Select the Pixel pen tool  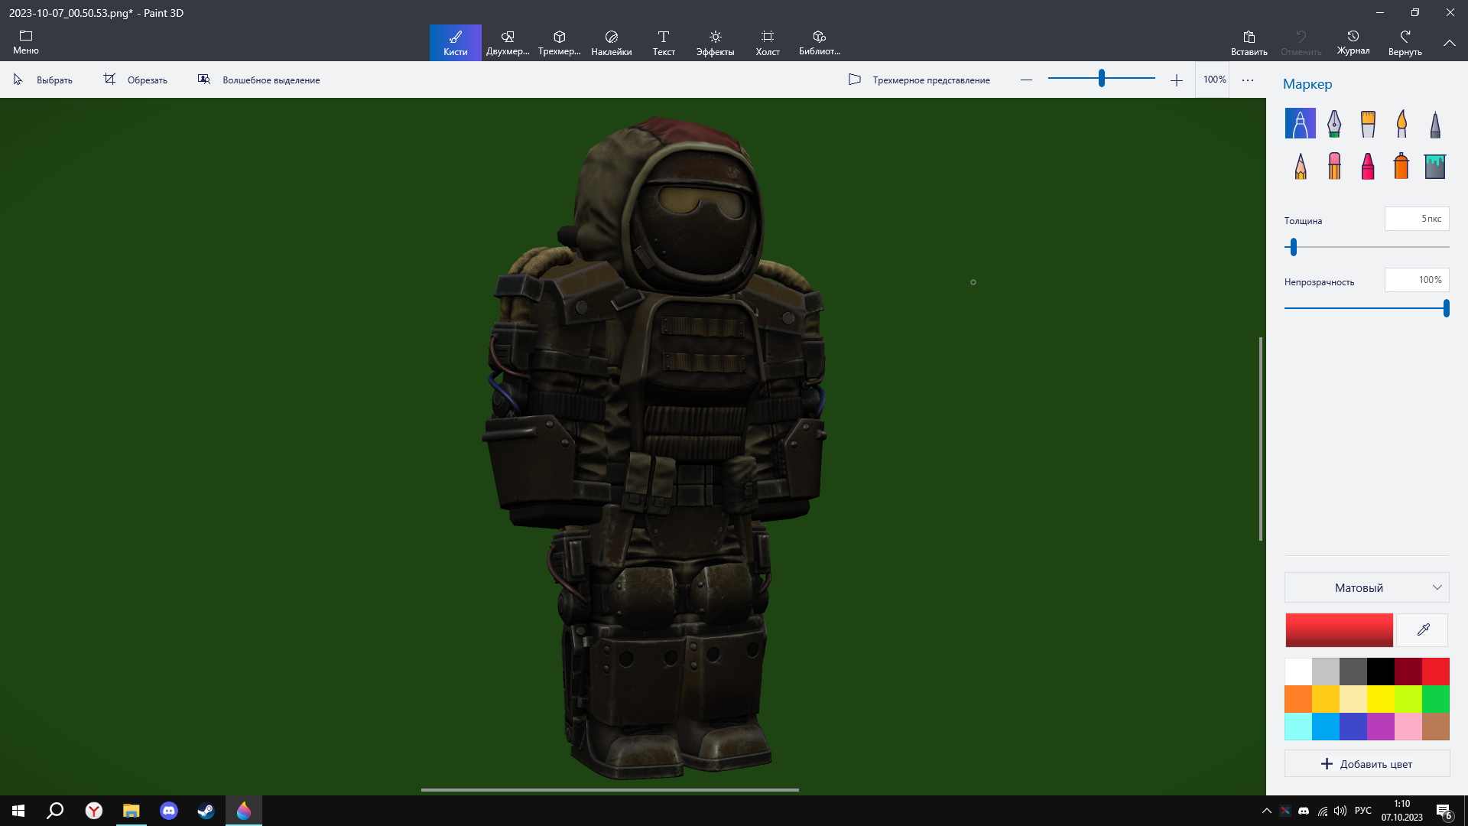coord(1435,123)
